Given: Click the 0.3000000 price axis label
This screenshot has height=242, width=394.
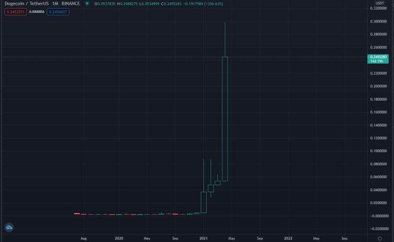Looking at the screenshot, I should click(x=378, y=21).
